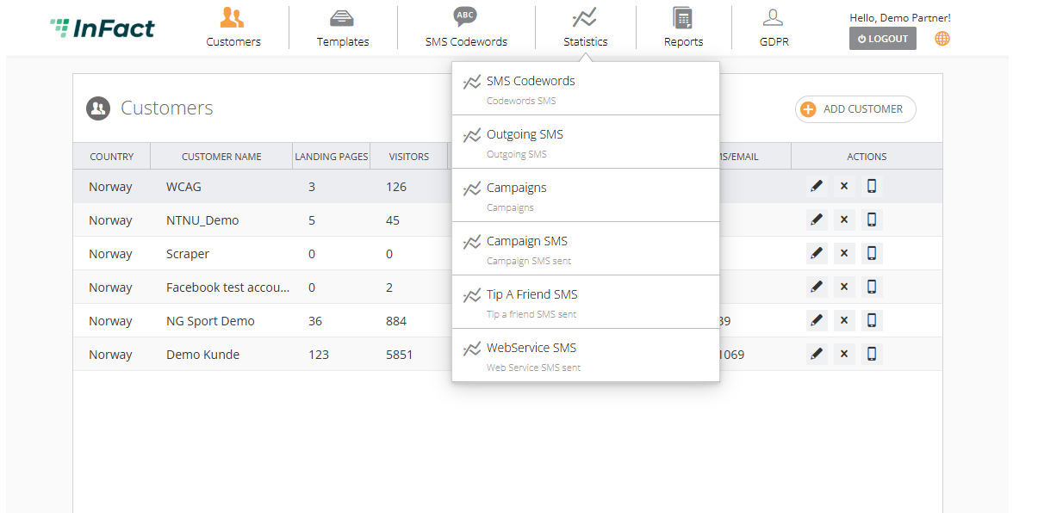Viewport: 1038px width, 513px height.
Task: Open Tip A Friend SMS statistics
Action: pos(586,302)
